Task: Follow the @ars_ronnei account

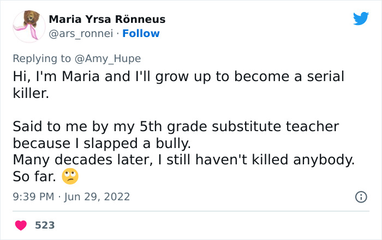Action: [141, 33]
